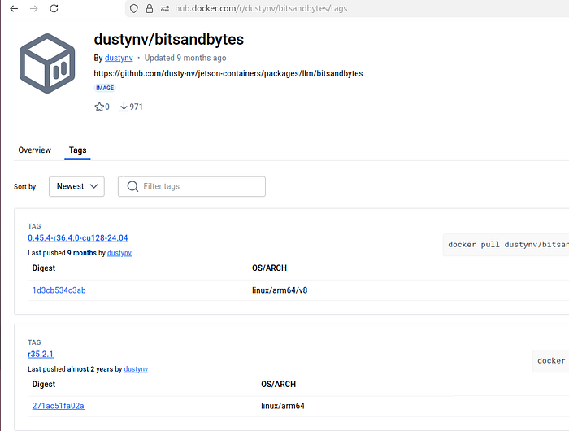Click the OS/ARCH header in first tag card
The image size is (569, 431).
269,268
